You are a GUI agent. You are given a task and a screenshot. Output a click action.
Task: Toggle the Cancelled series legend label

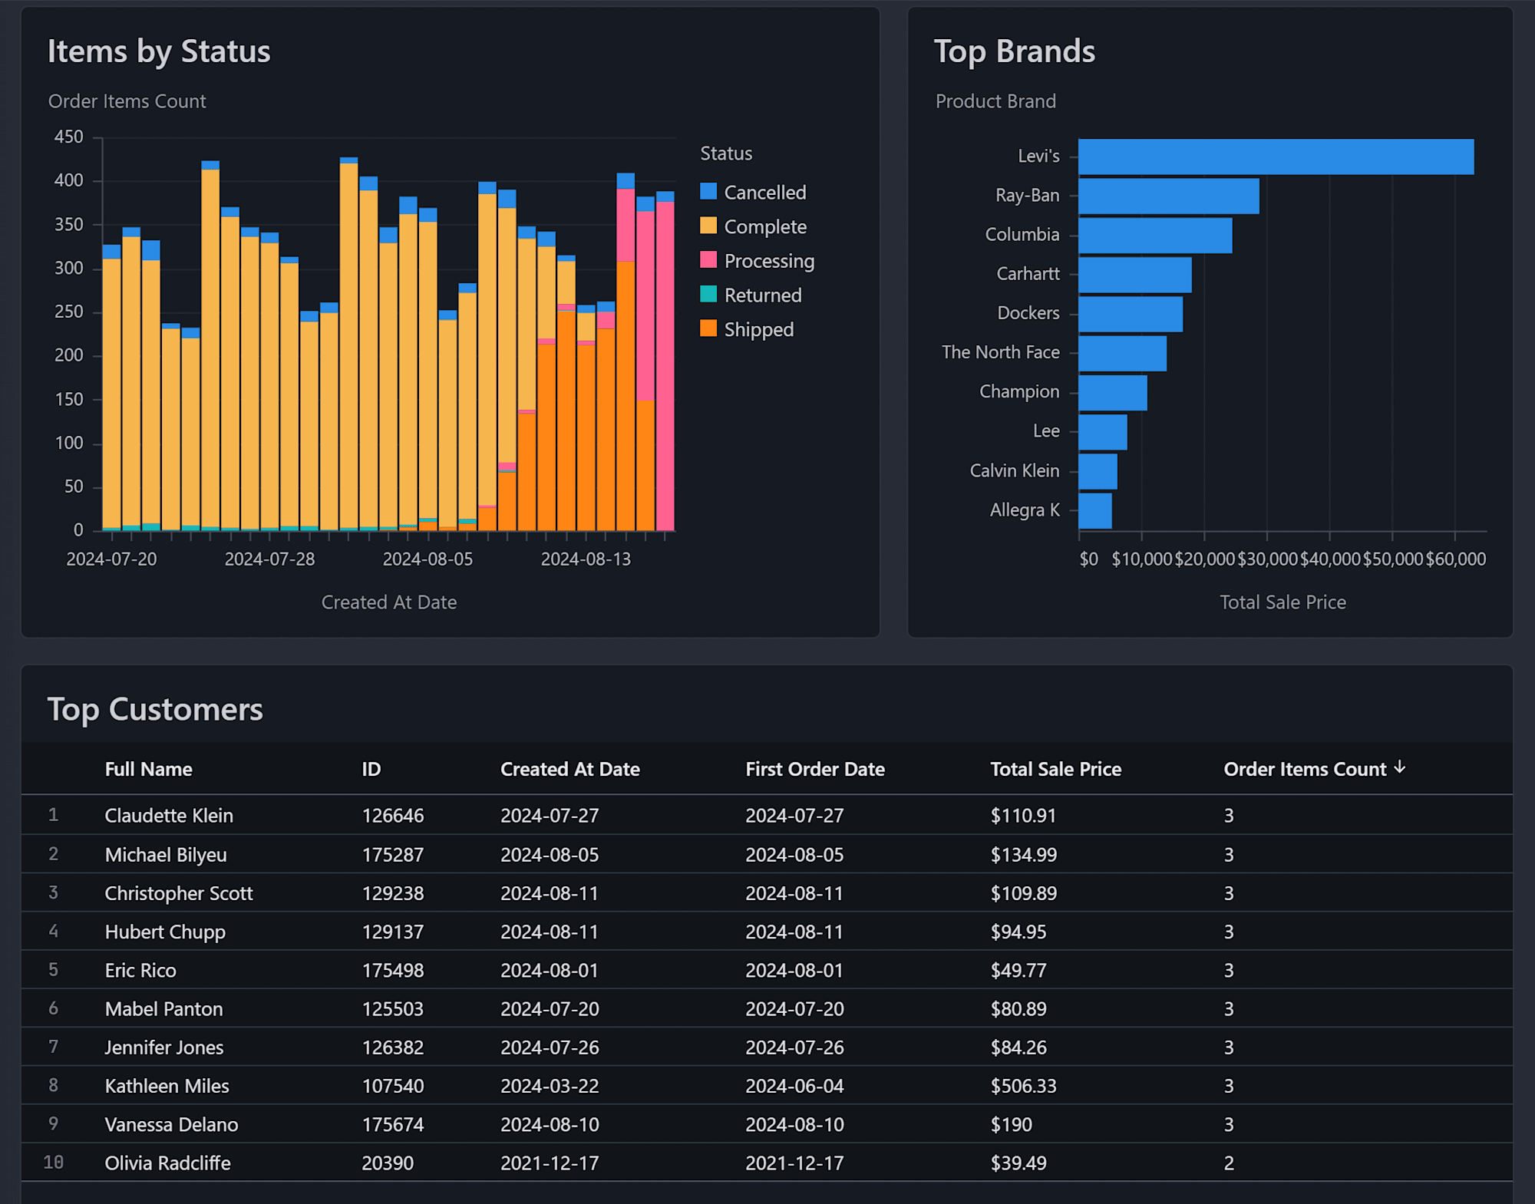pyautogui.click(x=765, y=192)
